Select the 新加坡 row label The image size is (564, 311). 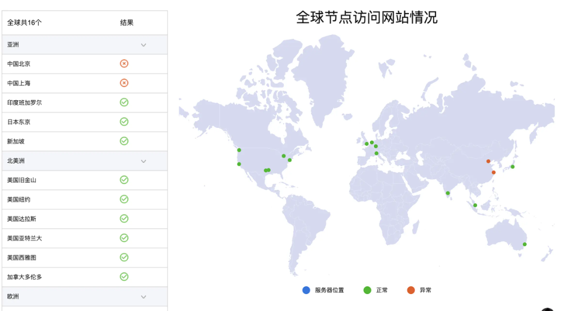coord(16,141)
